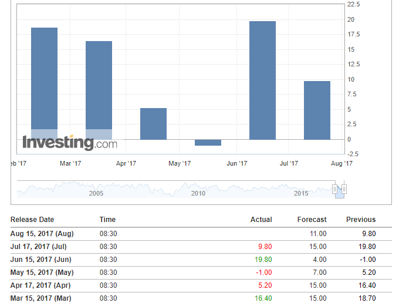Click the February '17 bar at 18.70
The width and height of the screenshot is (399, 306).
click(44, 83)
